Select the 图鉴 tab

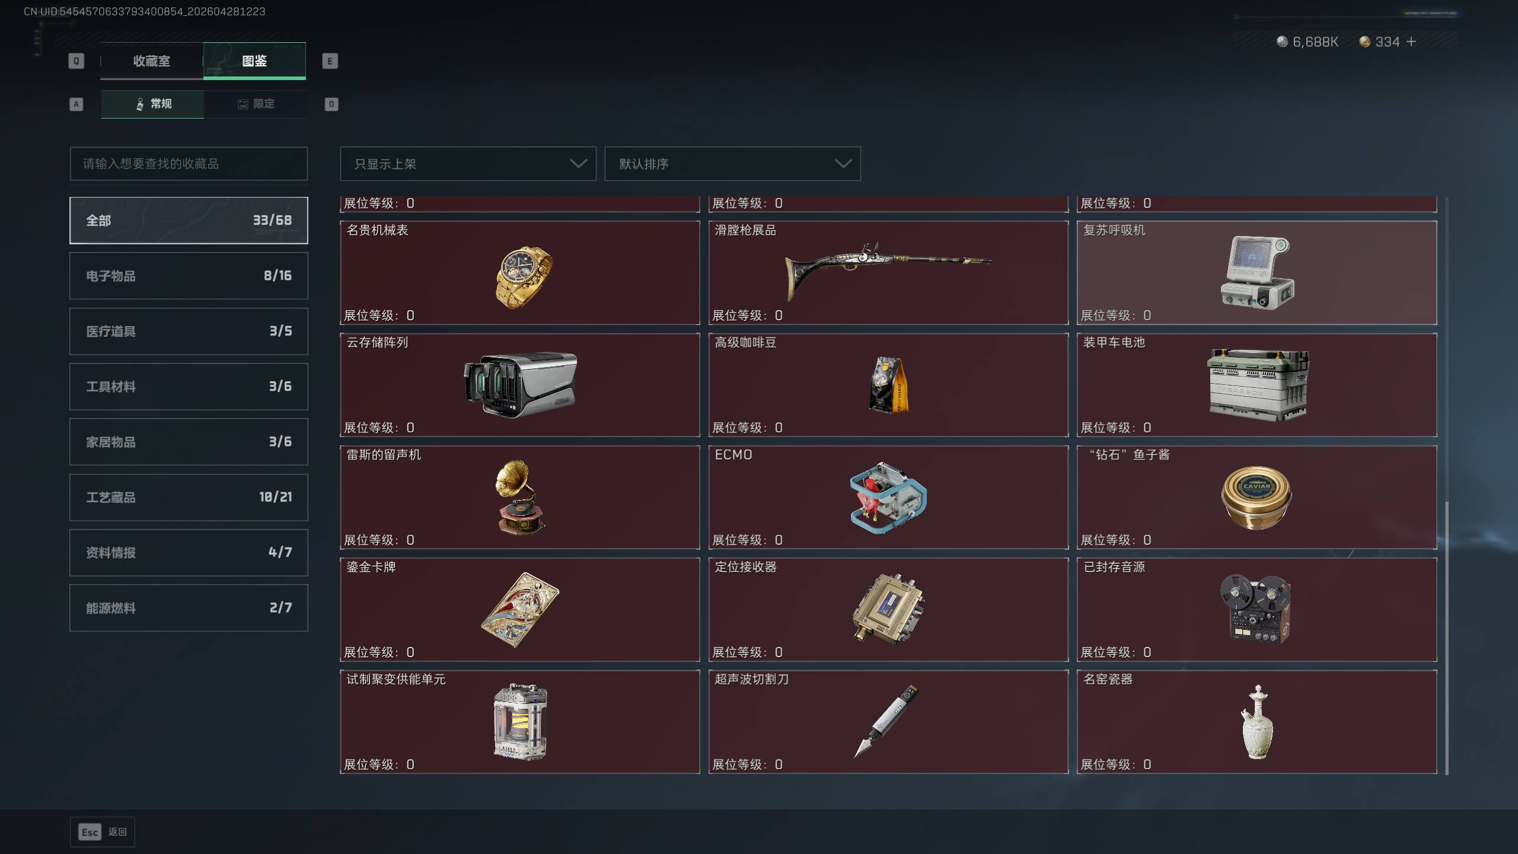click(254, 60)
